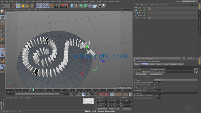
Task: Open the Deformer objects icon
Action: click(90, 6)
